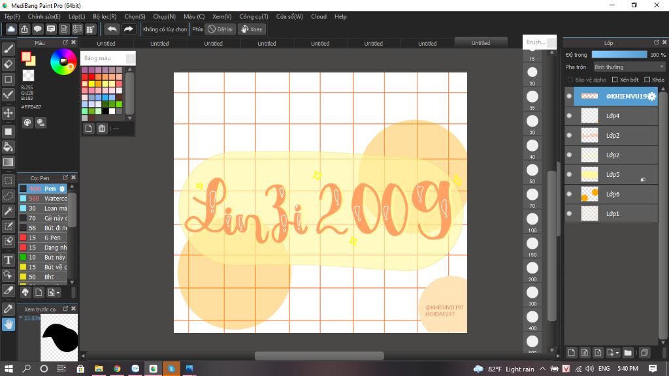Select the Gradient tool
The width and height of the screenshot is (669, 376).
[8, 163]
